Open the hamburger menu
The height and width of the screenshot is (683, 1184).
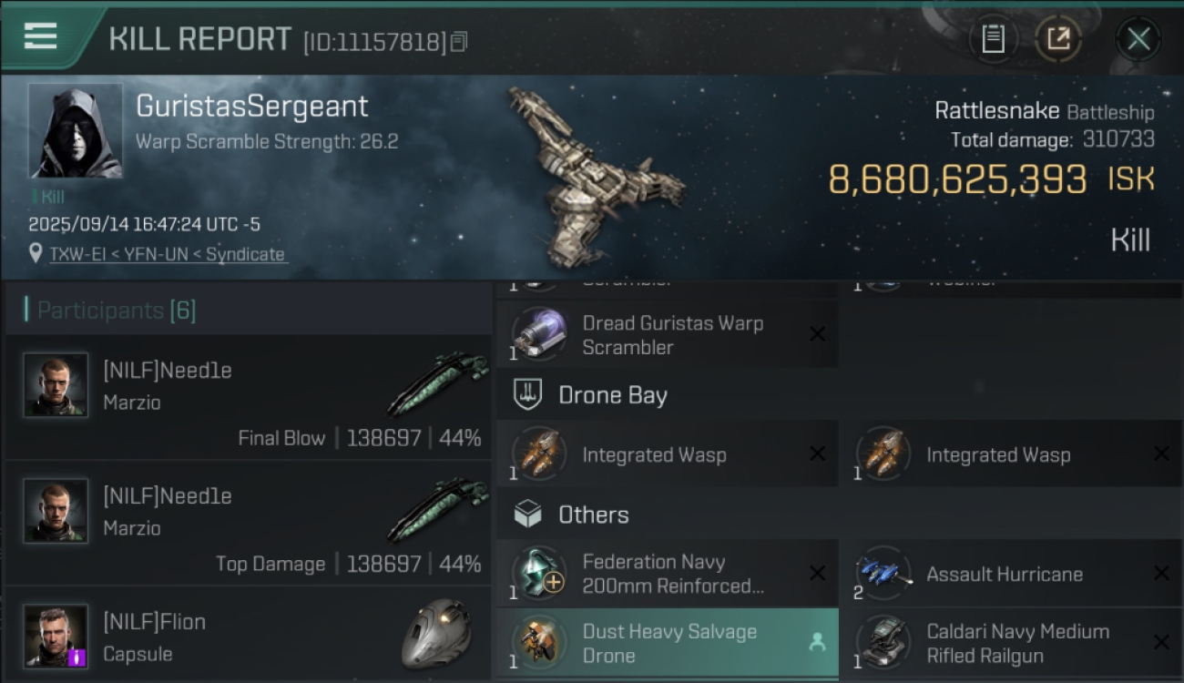click(x=41, y=36)
